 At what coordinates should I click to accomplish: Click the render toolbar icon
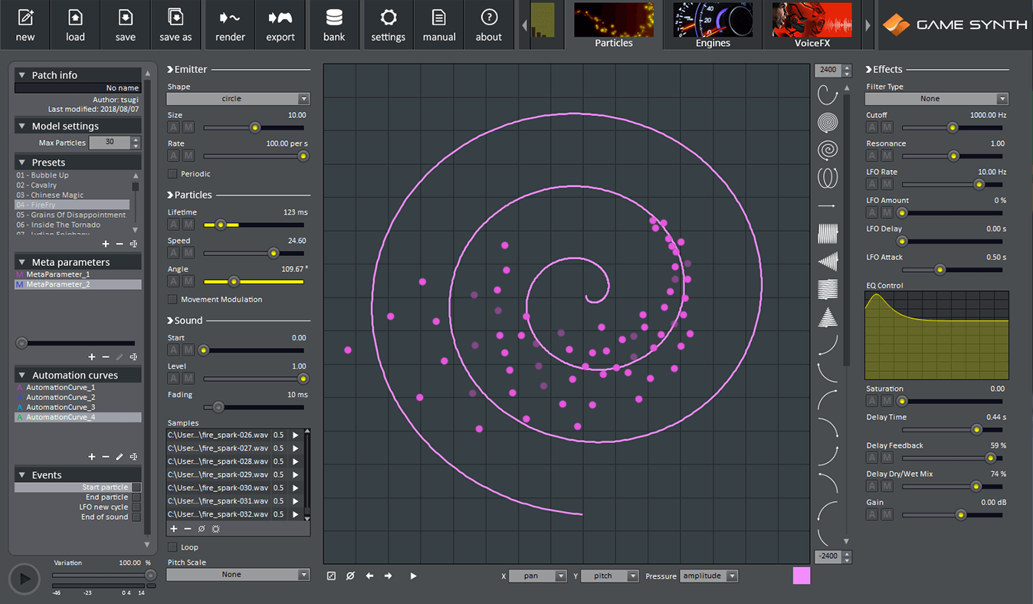pos(230,18)
